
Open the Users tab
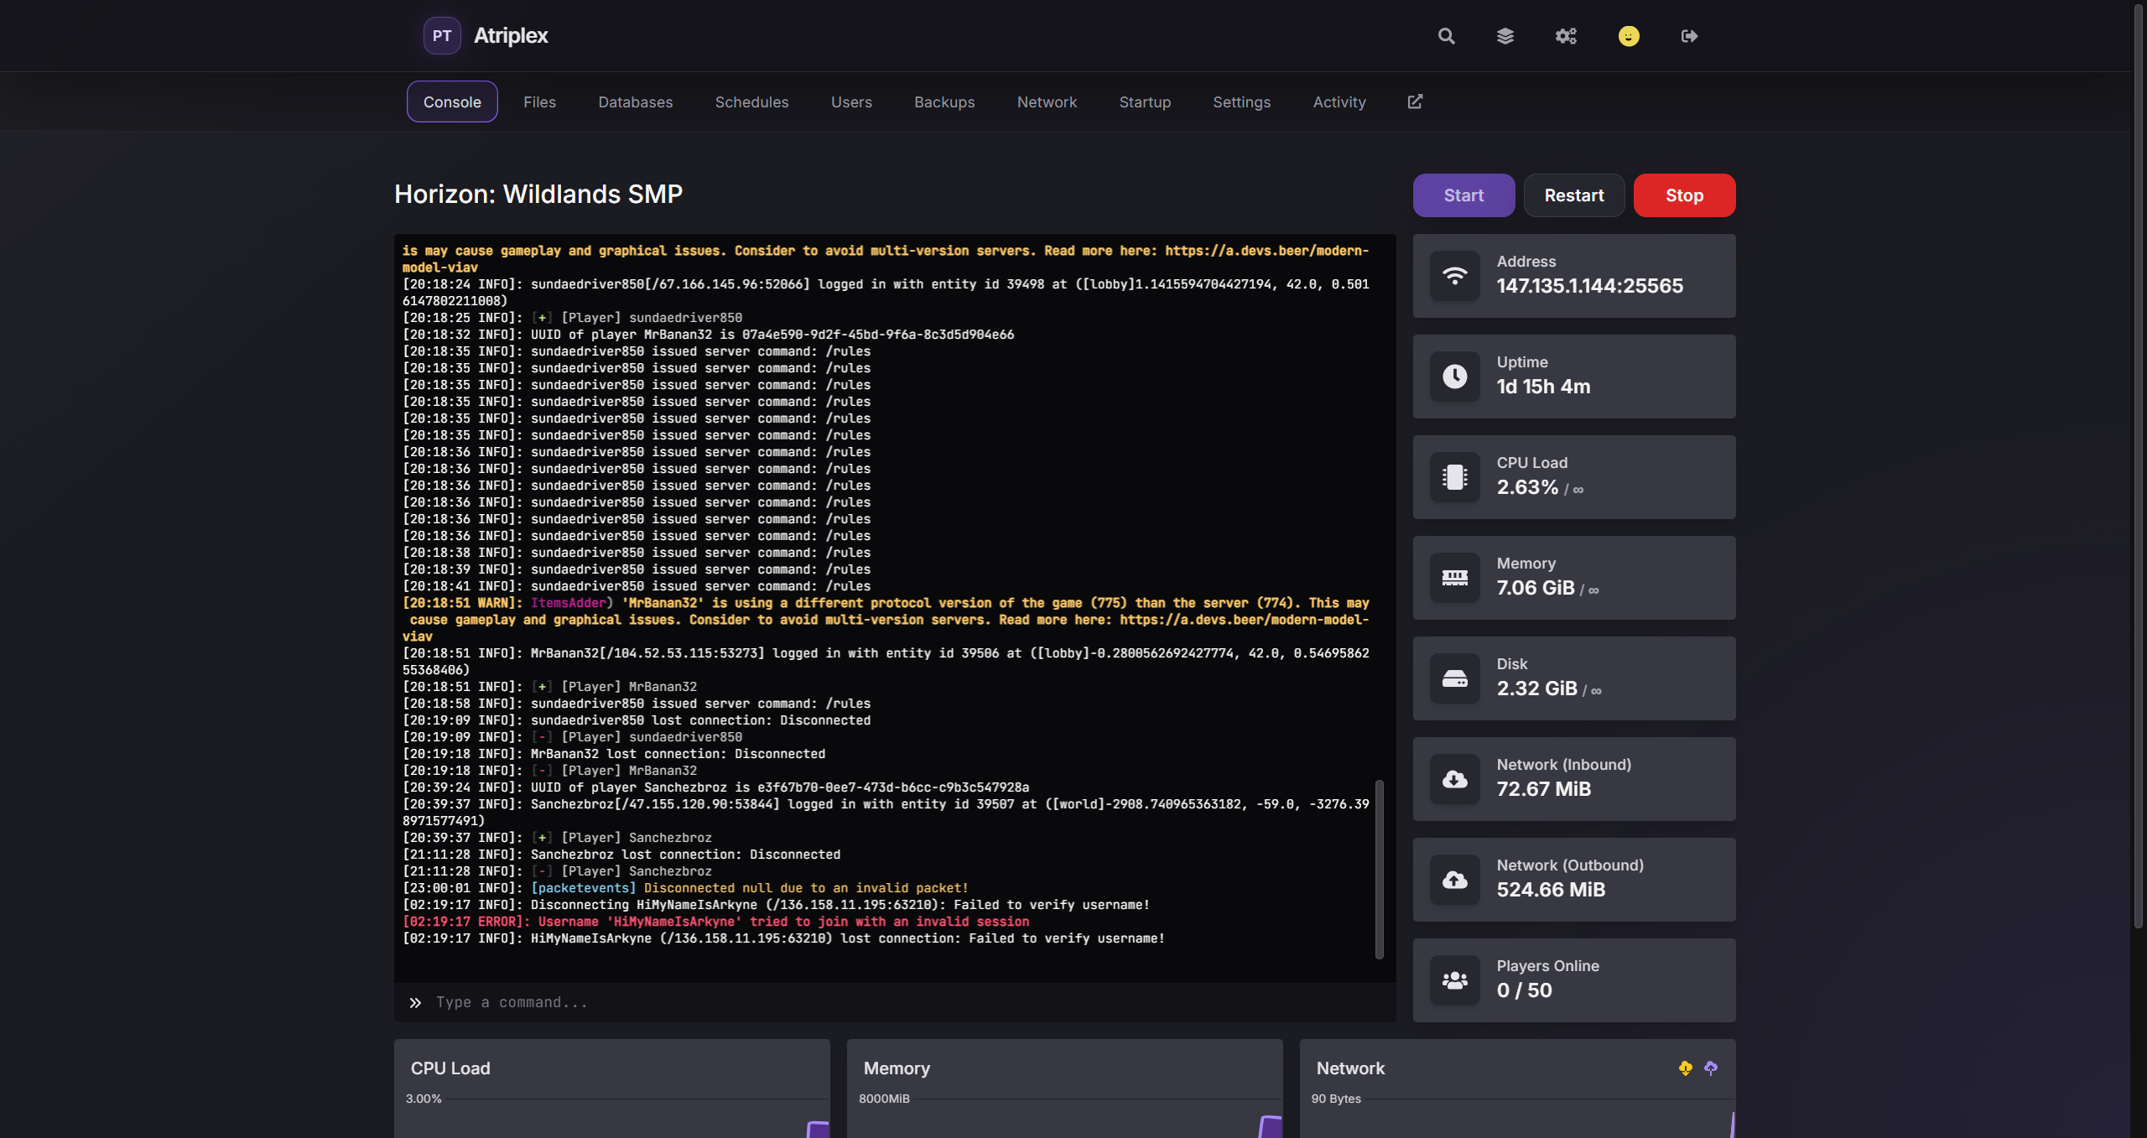click(x=851, y=101)
